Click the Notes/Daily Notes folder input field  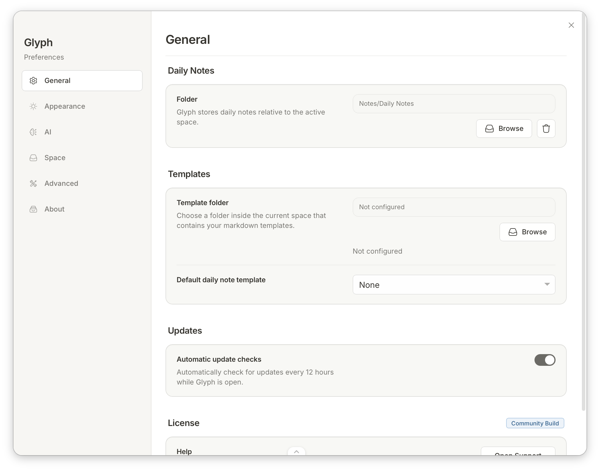(x=454, y=104)
